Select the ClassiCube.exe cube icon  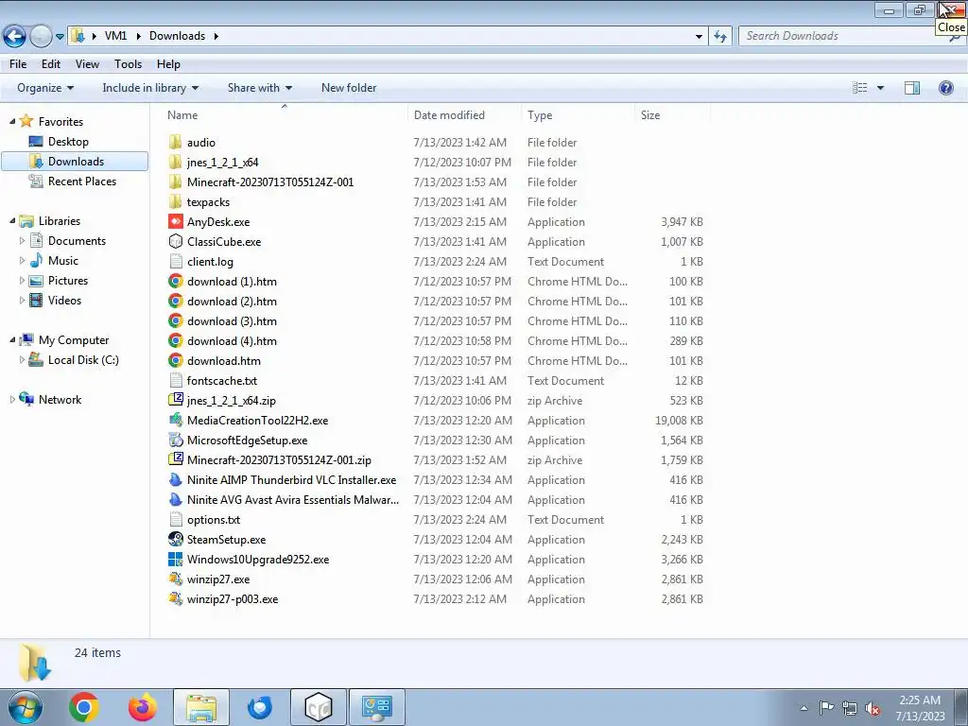[x=175, y=241]
